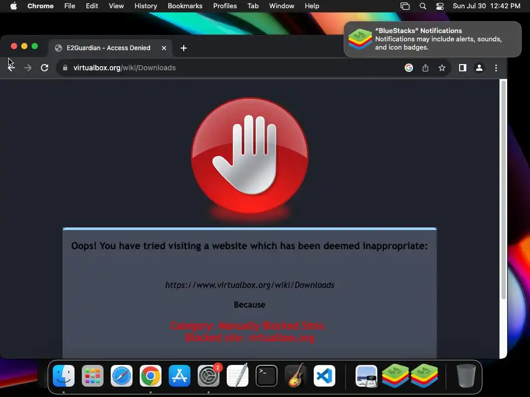This screenshot has height=397, width=530.
Task: Click the 'Blocked site: virtualbox.org' text
Action: pyautogui.click(x=250, y=338)
